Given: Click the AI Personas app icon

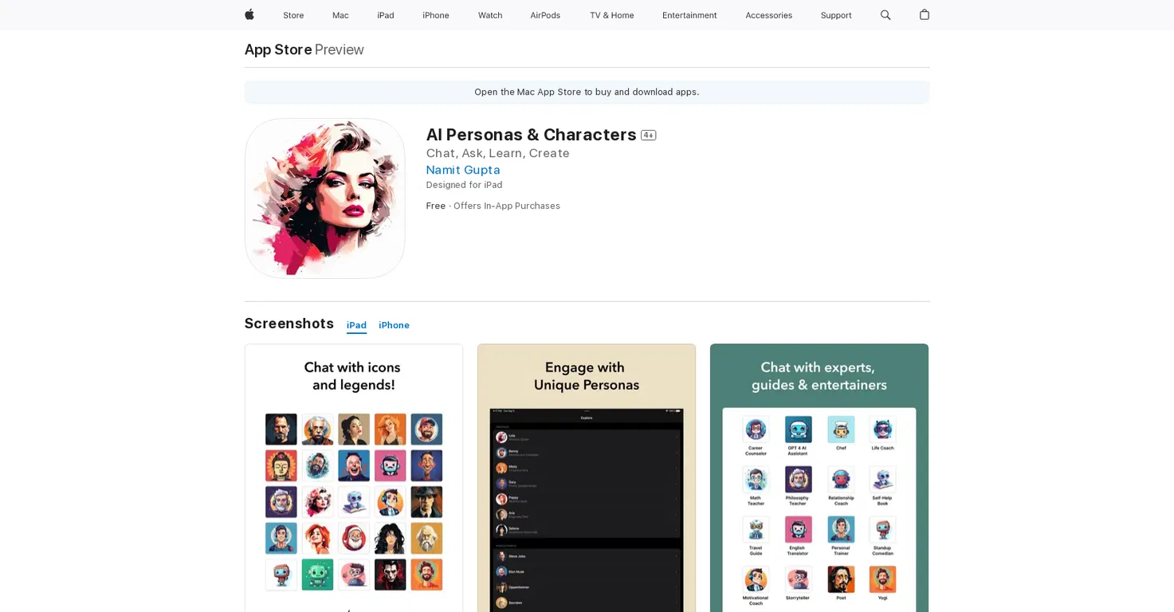Looking at the screenshot, I should [x=324, y=198].
